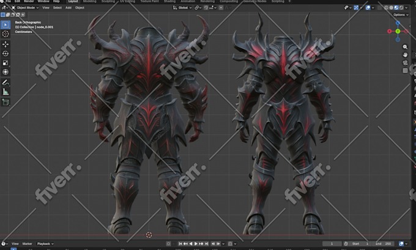The width and height of the screenshot is (416, 250).
Task: Click the pan hand viewport icon
Action: tap(405, 55)
